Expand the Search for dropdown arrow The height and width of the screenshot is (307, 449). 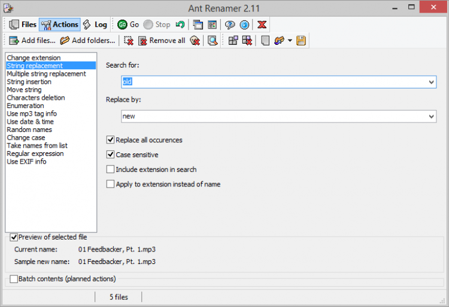(x=431, y=82)
